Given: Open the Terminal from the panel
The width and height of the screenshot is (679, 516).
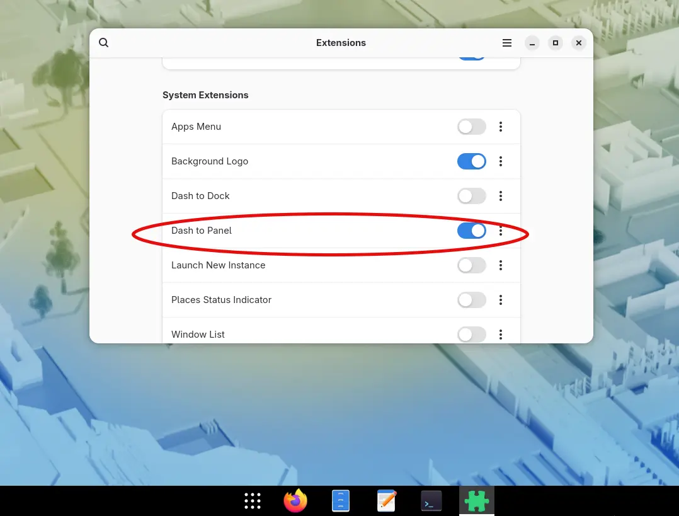Looking at the screenshot, I should click(x=431, y=501).
